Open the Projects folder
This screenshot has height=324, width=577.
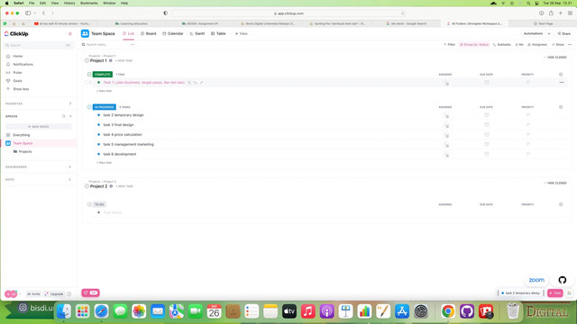pyautogui.click(x=25, y=151)
